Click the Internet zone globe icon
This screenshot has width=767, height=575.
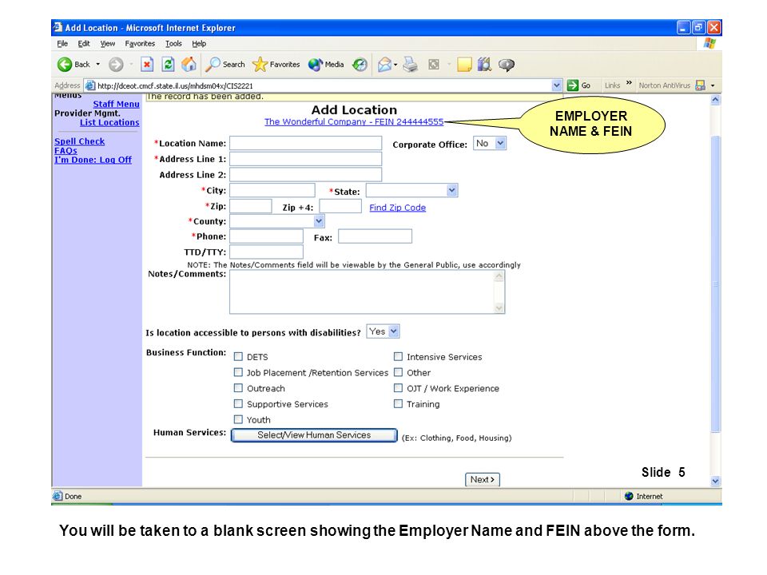coord(629,496)
